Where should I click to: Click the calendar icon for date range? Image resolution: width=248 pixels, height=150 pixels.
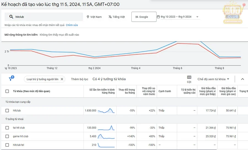click(x=158, y=17)
